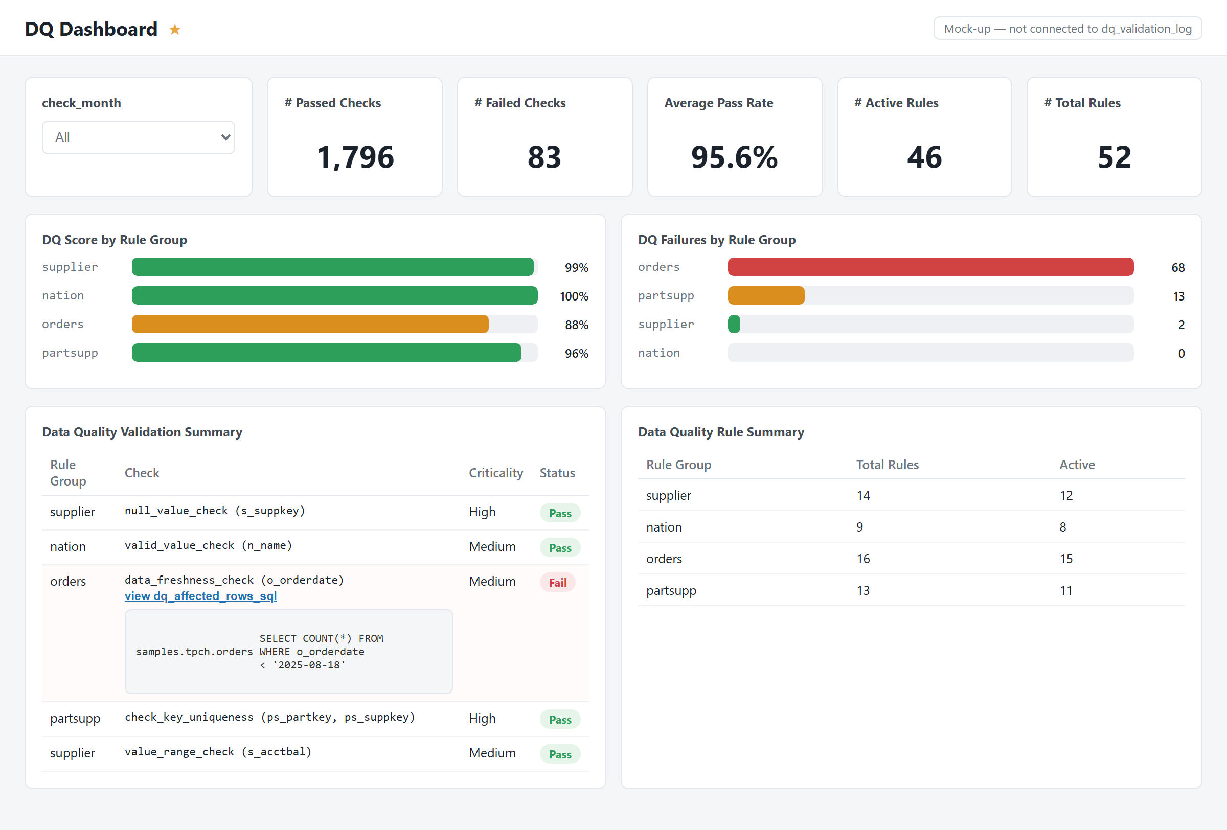Viewport: 1227px width, 830px height.
Task: Click the 68 failures count for orders
Action: (1178, 267)
